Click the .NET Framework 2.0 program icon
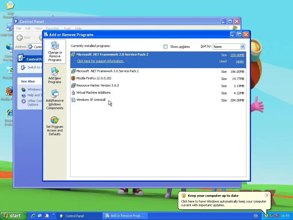293x220 pixels. point(73,55)
